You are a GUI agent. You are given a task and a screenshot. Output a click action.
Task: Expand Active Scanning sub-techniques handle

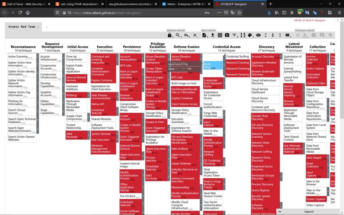click(38, 57)
